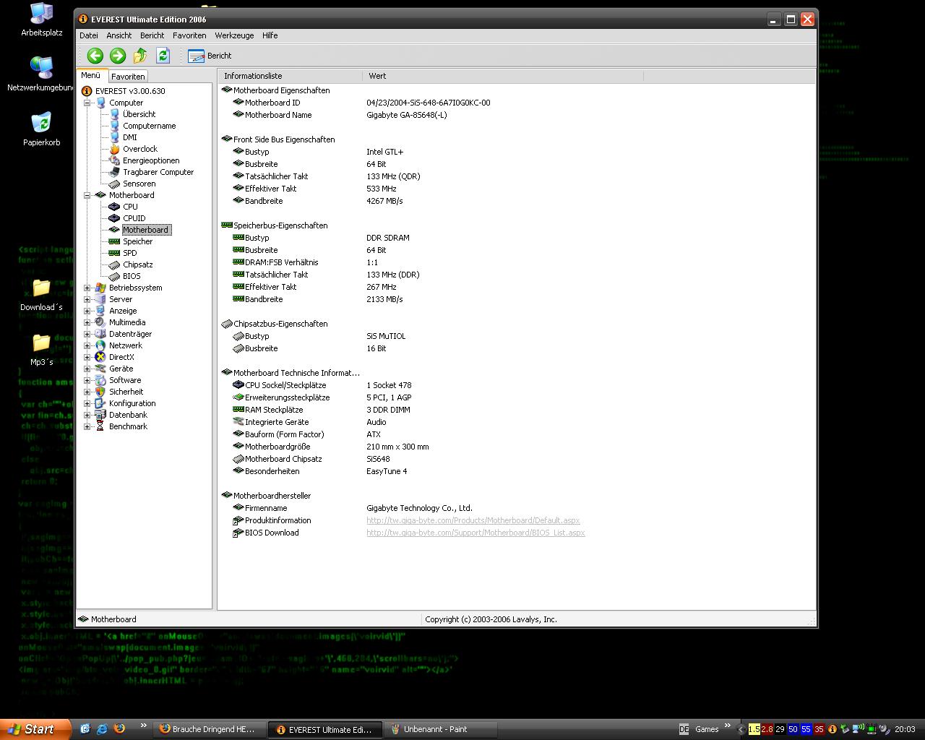Click the green Forward arrow toolbar icon

point(118,56)
